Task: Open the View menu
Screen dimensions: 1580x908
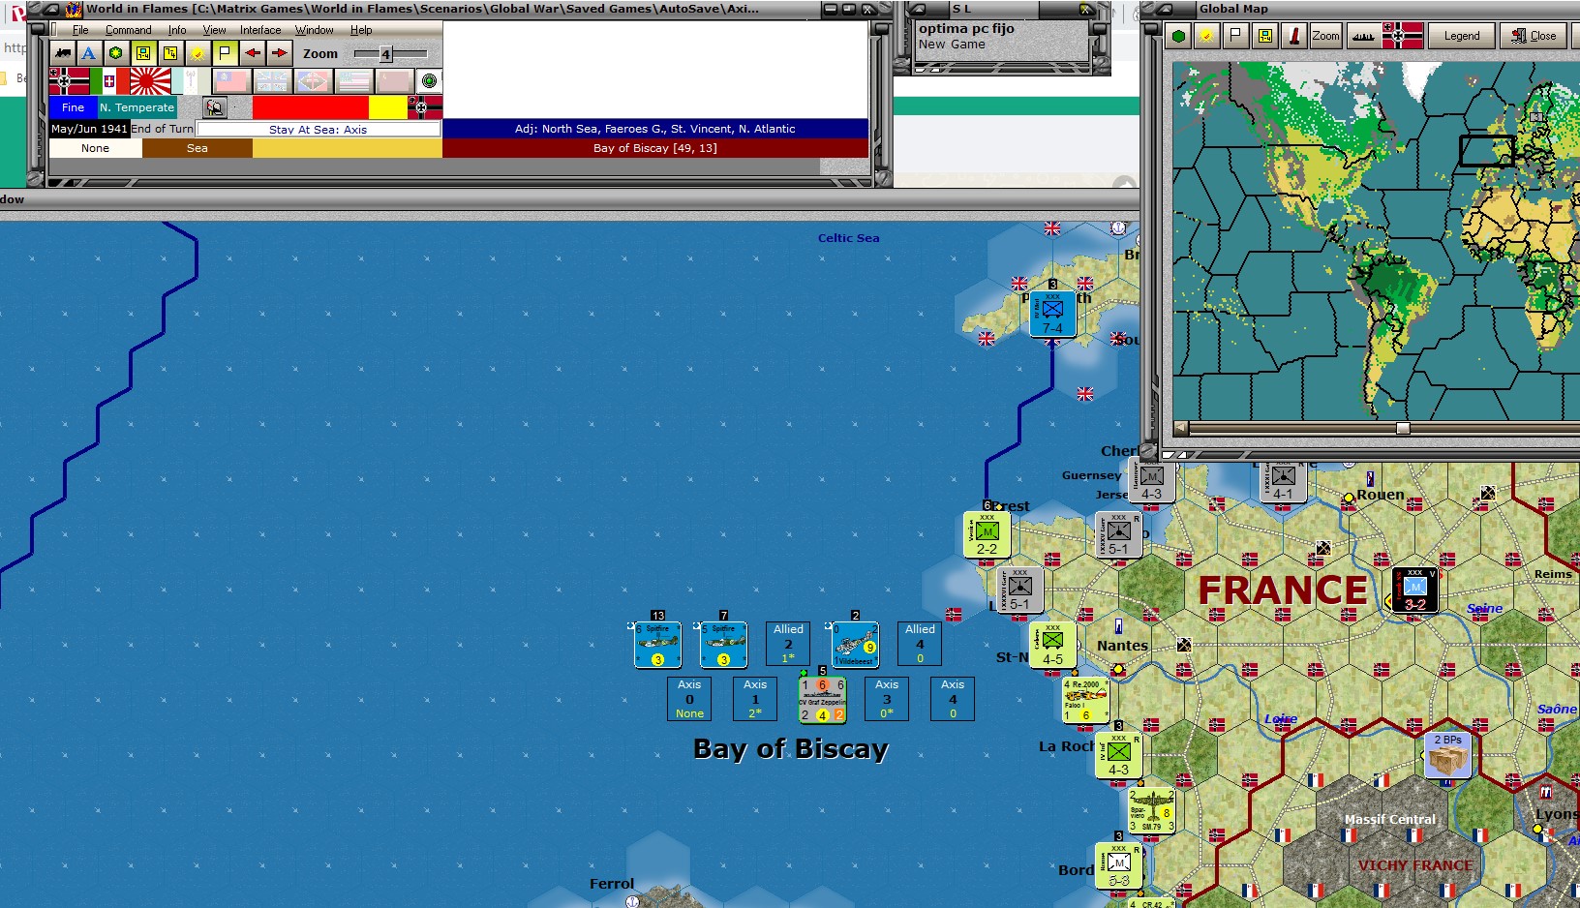Action: click(215, 30)
